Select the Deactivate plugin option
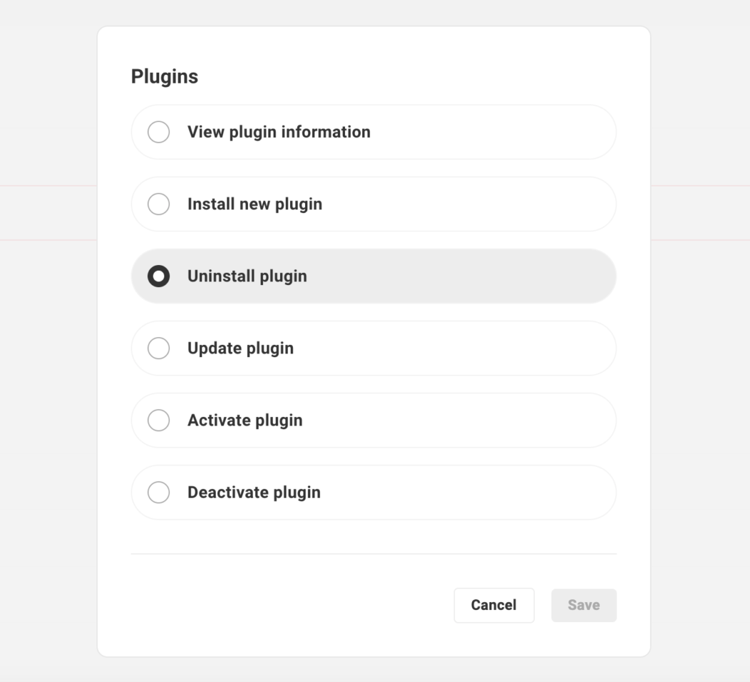The width and height of the screenshot is (750, 682). coord(159,492)
